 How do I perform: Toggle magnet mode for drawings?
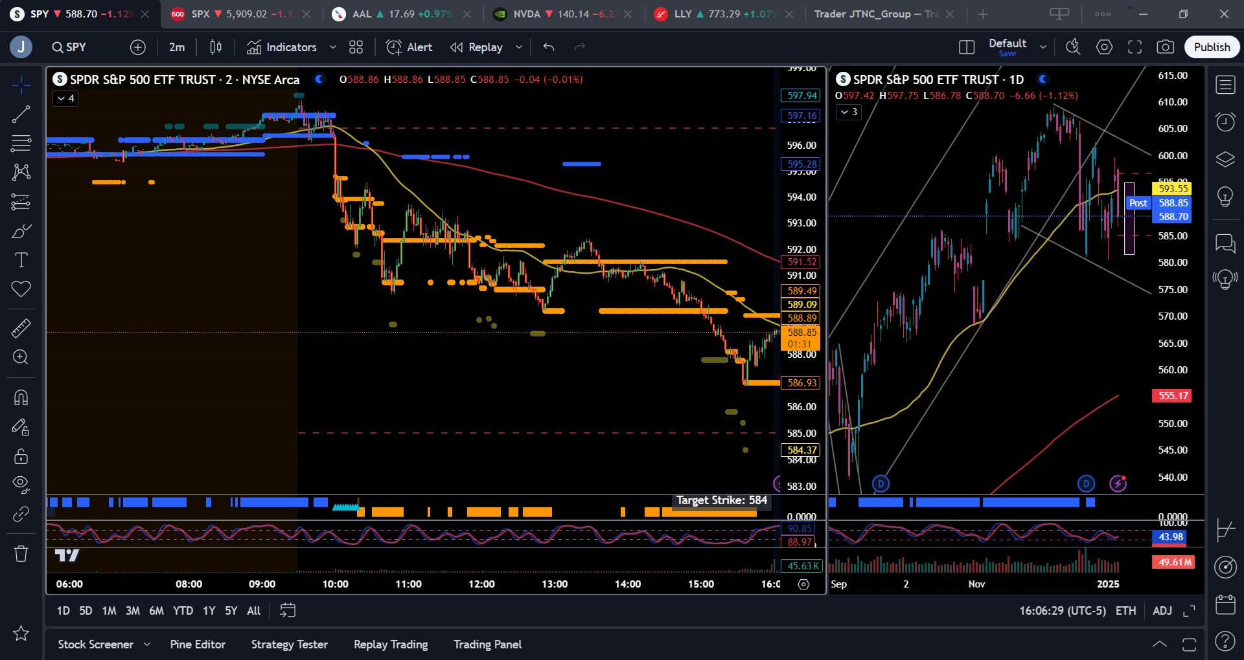click(x=21, y=397)
